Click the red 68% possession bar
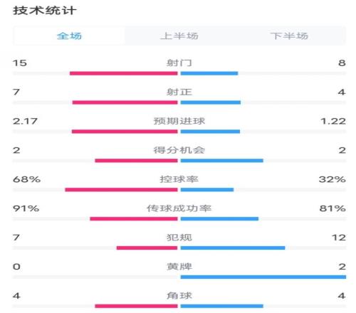 tap(121, 190)
